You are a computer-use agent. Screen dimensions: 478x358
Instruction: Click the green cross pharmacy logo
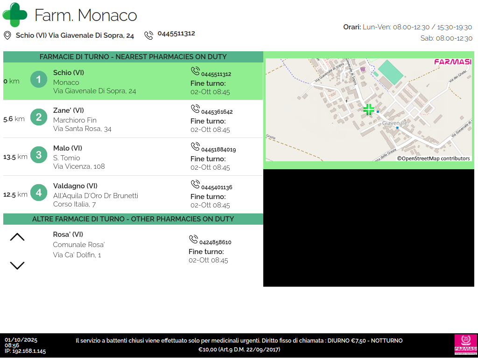click(15, 15)
